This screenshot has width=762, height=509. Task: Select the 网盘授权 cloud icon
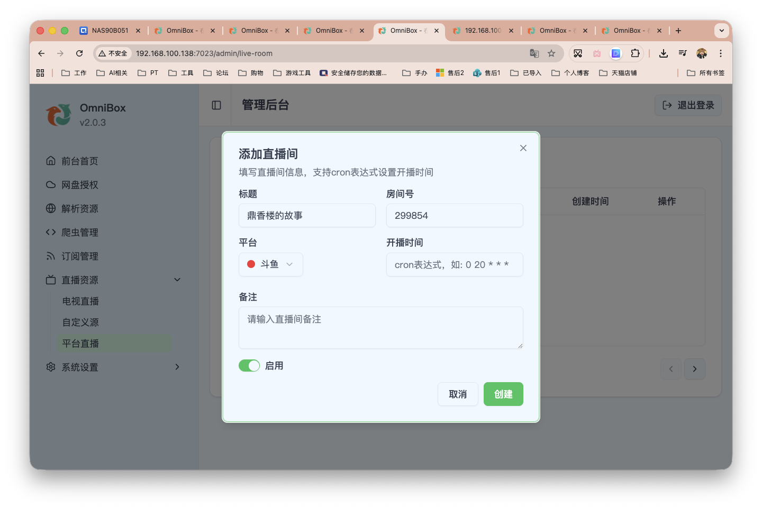tap(50, 184)
